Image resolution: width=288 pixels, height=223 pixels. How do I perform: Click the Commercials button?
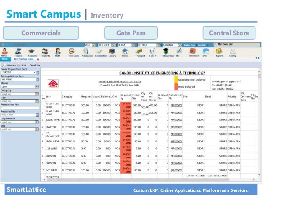tap(41, 33)
